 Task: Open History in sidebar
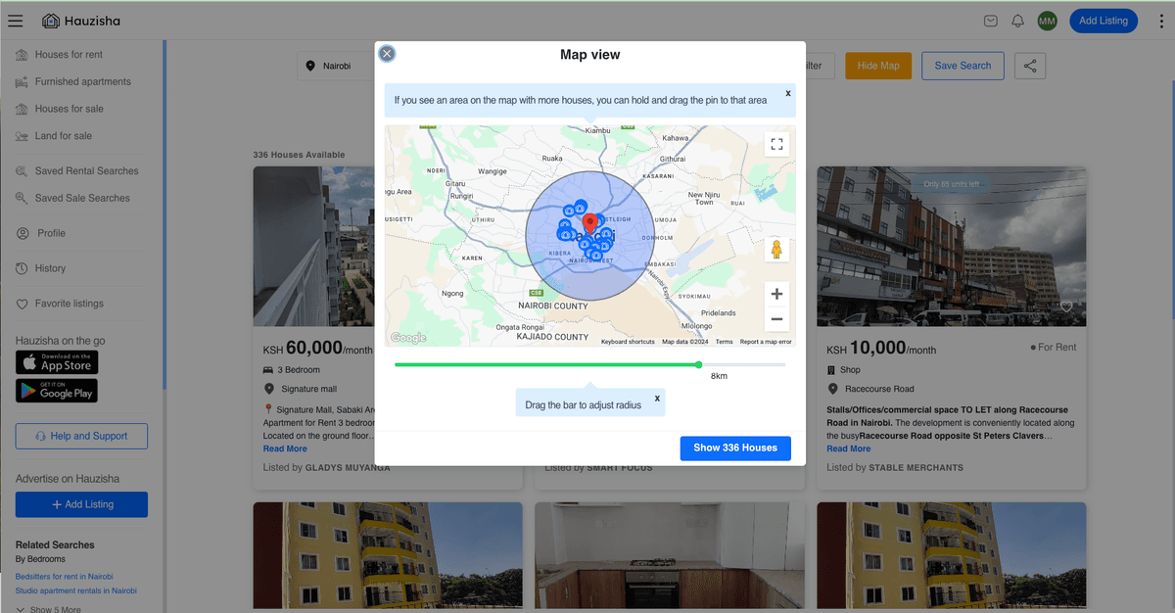50,268
